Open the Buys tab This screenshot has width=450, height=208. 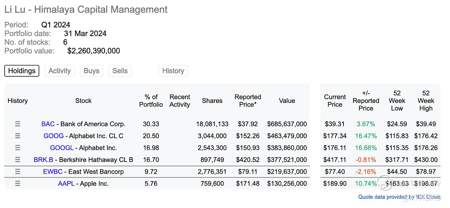click(91, 71)
